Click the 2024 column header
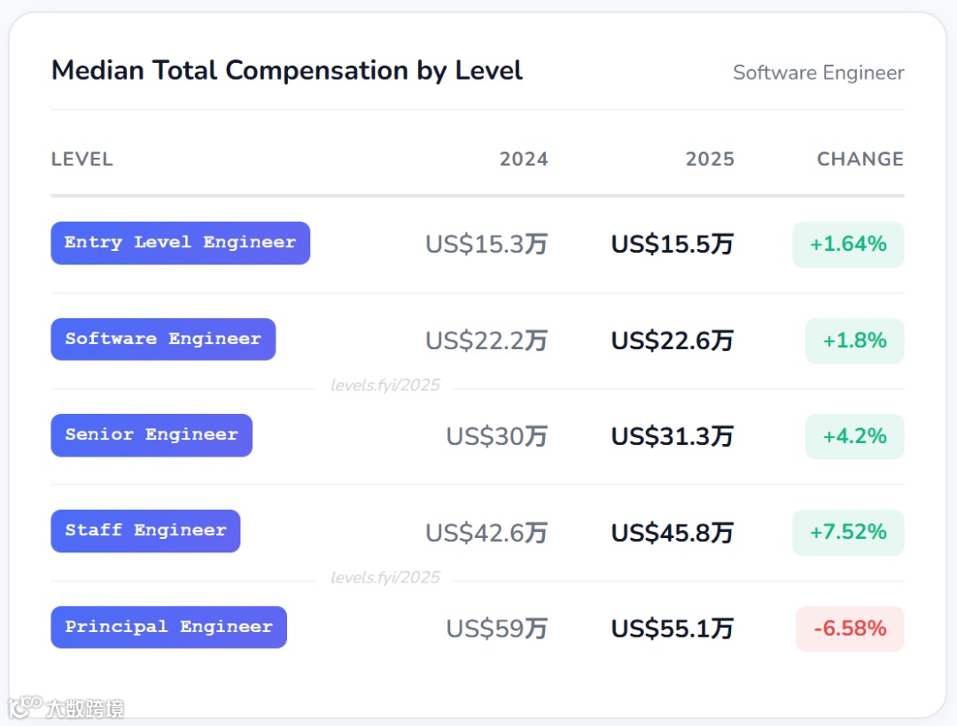 coord(524,160)
